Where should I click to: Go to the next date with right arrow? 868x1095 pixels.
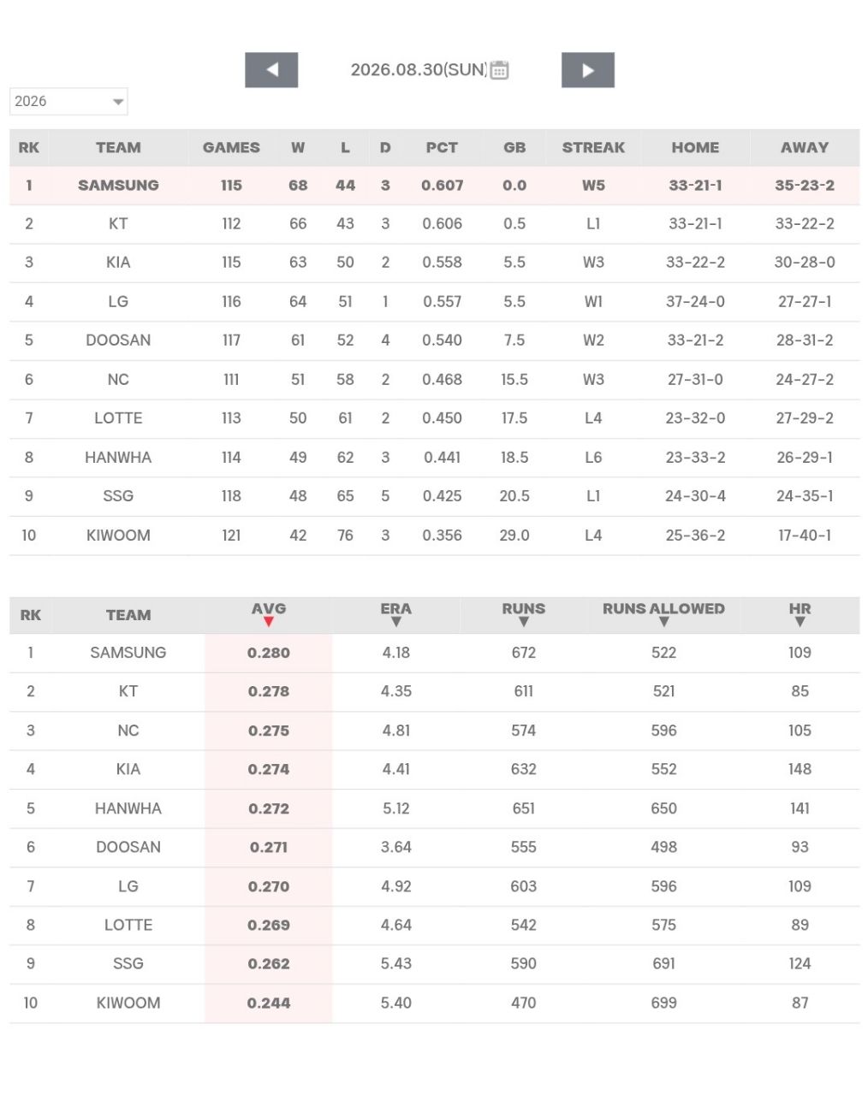tap(588, 70)
